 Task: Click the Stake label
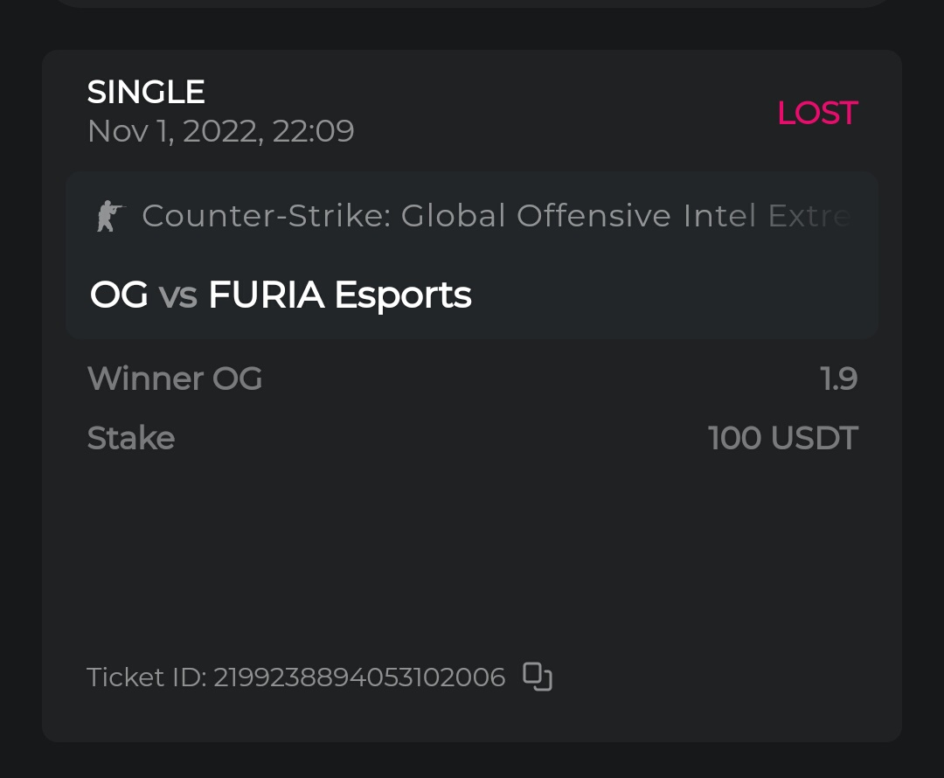(x=131, y=438)
